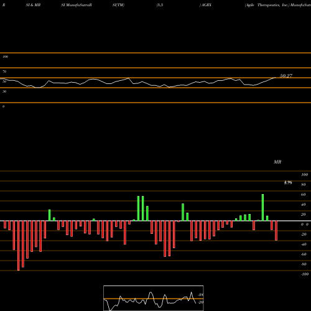The height and width of the screenshot is (311, 311).
Task: Click 'Agile Therapeutics, Inc.' company name
Action: tap(267, 5)
